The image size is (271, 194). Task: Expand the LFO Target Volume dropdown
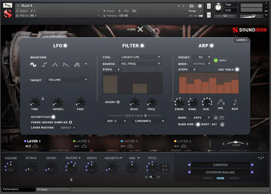[x=68, y=80]
